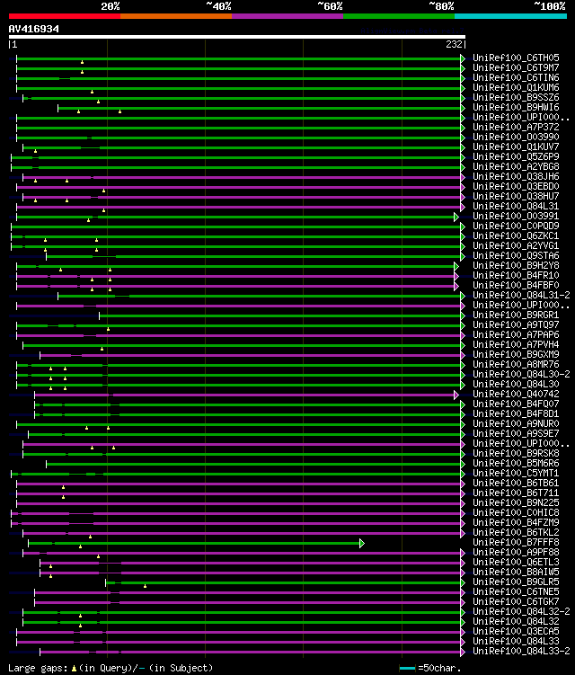Open hit UniRef100_C0PQD9
Screen dimensions: 575x675
[516, 226]
